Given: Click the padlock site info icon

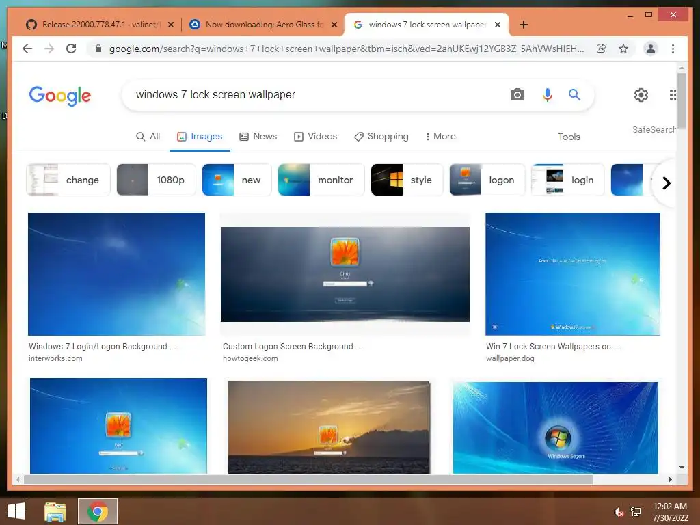Looking at the screenshot, I should (98, 49).
